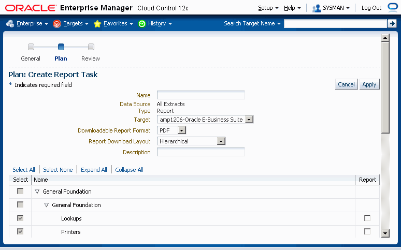
Task: Click the Cancel button
Action: pos(346,84)
